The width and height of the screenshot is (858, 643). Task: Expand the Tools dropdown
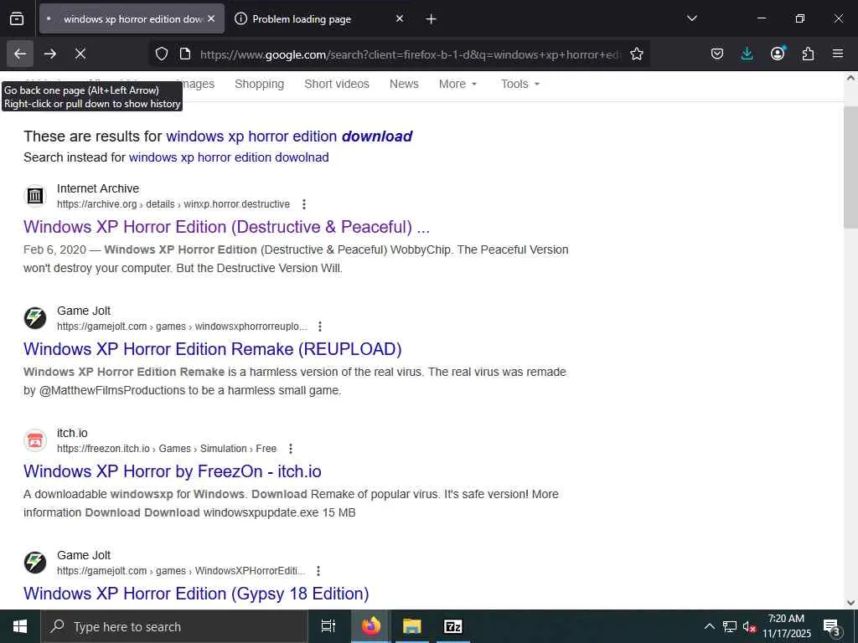pyautogui.click(x=520, y=84)
